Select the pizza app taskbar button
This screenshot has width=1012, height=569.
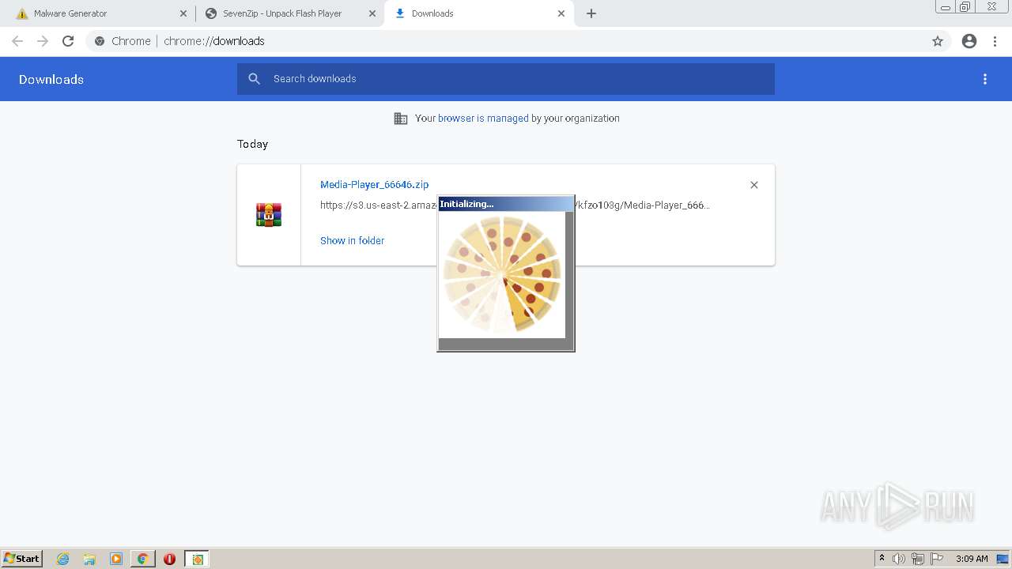(197, 559)
